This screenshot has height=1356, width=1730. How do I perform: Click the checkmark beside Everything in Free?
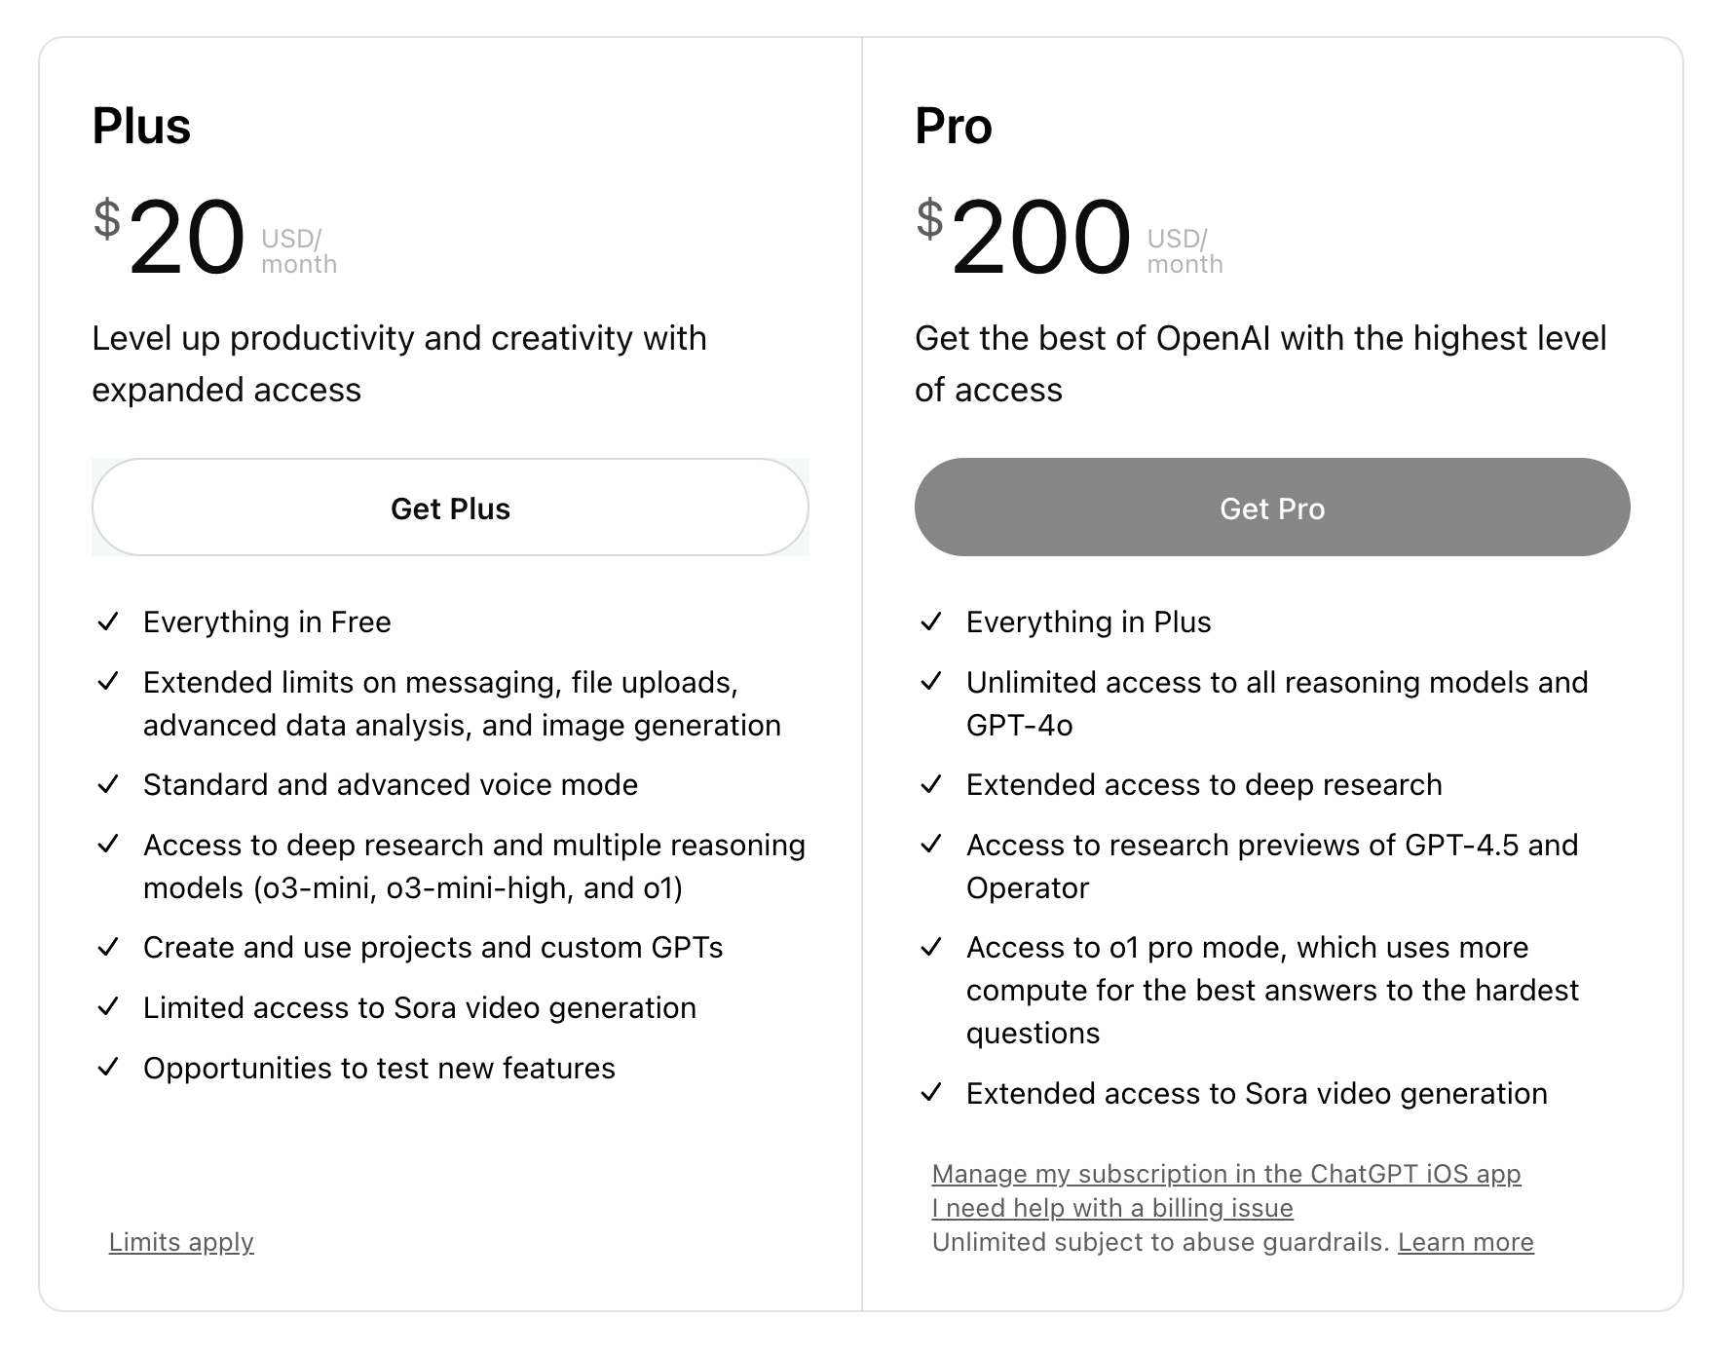pos(108,621)
